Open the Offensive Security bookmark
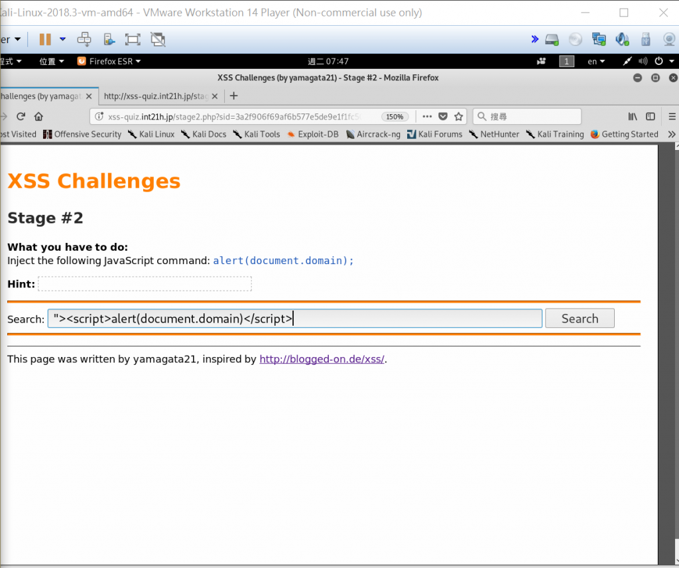Viewport: 679px width, 568px height. 82,134
